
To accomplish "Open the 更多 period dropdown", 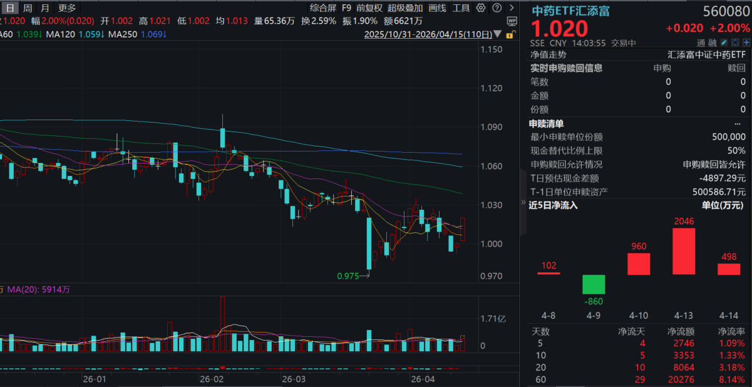I will tap(66, 8).
